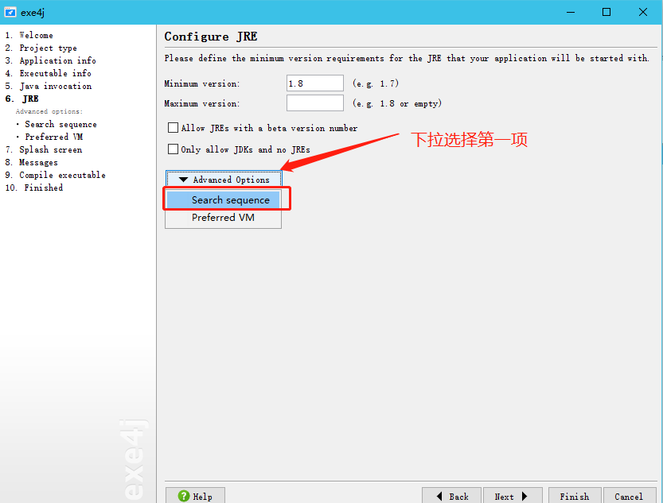The height and width of the screenshot is (503, 663).
Task: Go to step 1 Welcome
Action: coord(29,35)
